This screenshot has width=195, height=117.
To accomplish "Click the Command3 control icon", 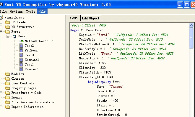I will coord(21,69).
